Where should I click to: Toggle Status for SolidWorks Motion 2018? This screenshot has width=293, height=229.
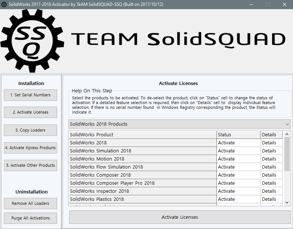point(238,159)
